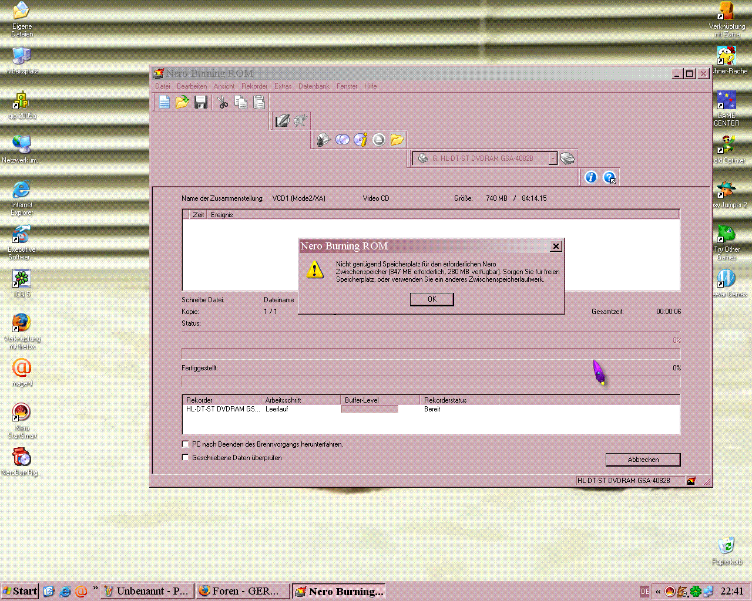
Task: Click the Eject disc icon
Action: pyautogui.click(x=379, y=140)
